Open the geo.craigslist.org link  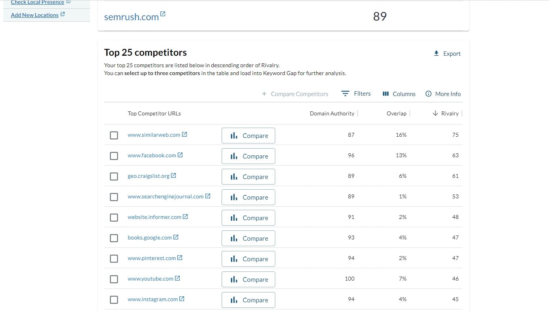pyautogui.click(x=149, y=176)
